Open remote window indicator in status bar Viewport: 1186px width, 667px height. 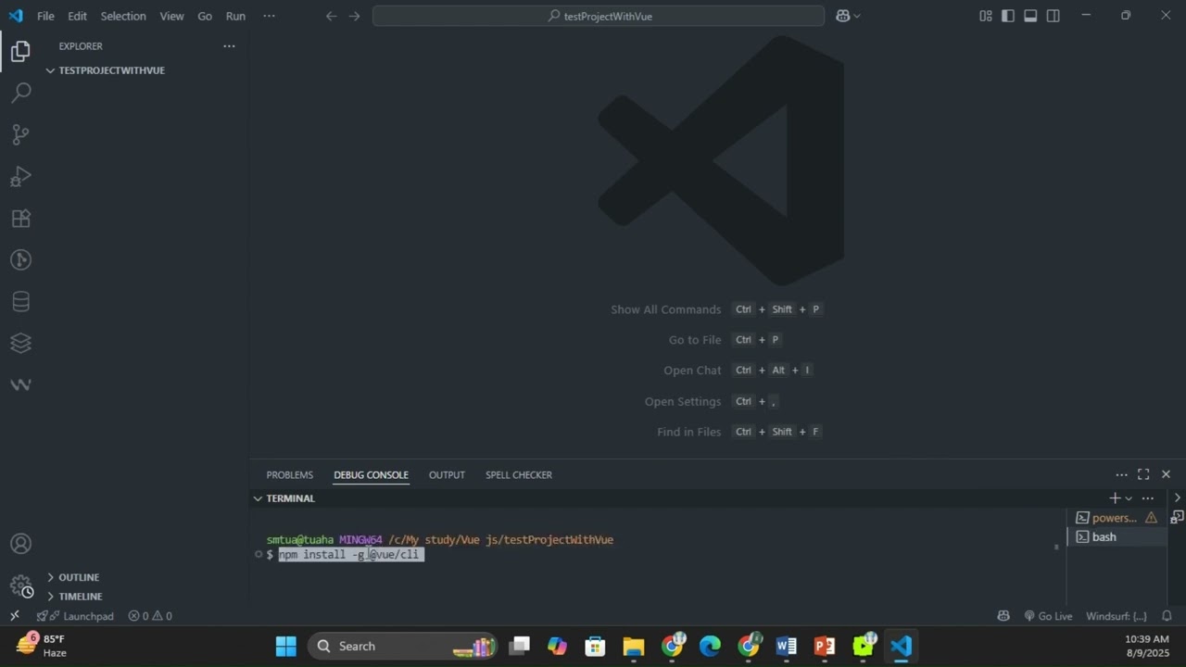(x=14, y=616)
